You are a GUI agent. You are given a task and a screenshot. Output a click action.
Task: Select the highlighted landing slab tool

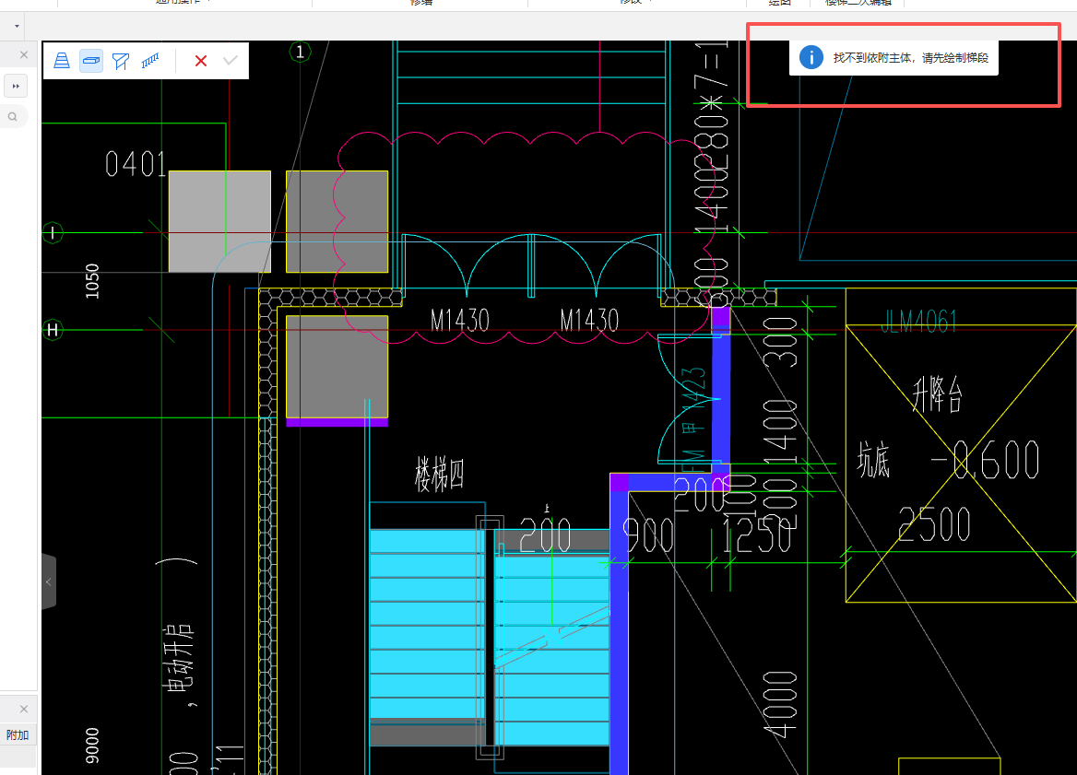point(91,61)
